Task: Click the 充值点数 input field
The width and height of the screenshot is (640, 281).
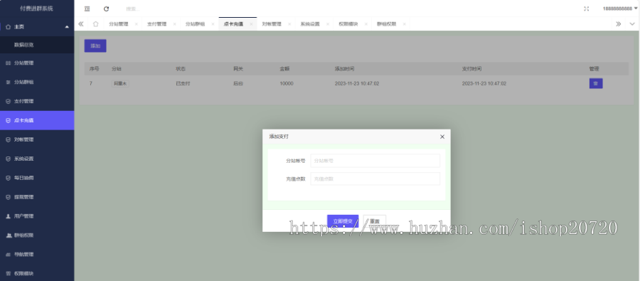Action: pyautogui.click(x=375, y=179)
